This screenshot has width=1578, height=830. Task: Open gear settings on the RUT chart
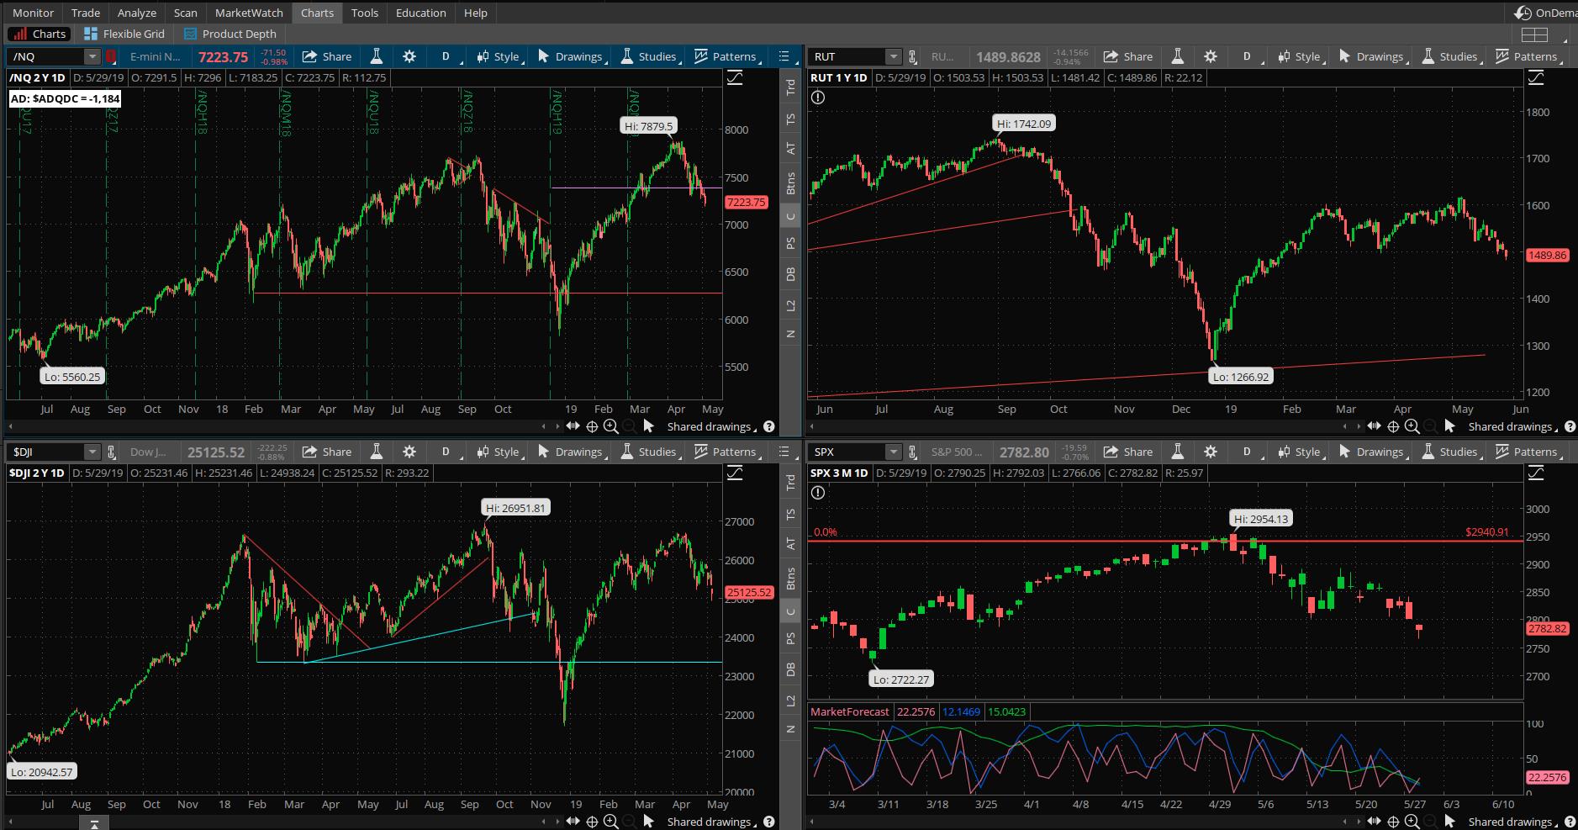tap(1211, 56)
